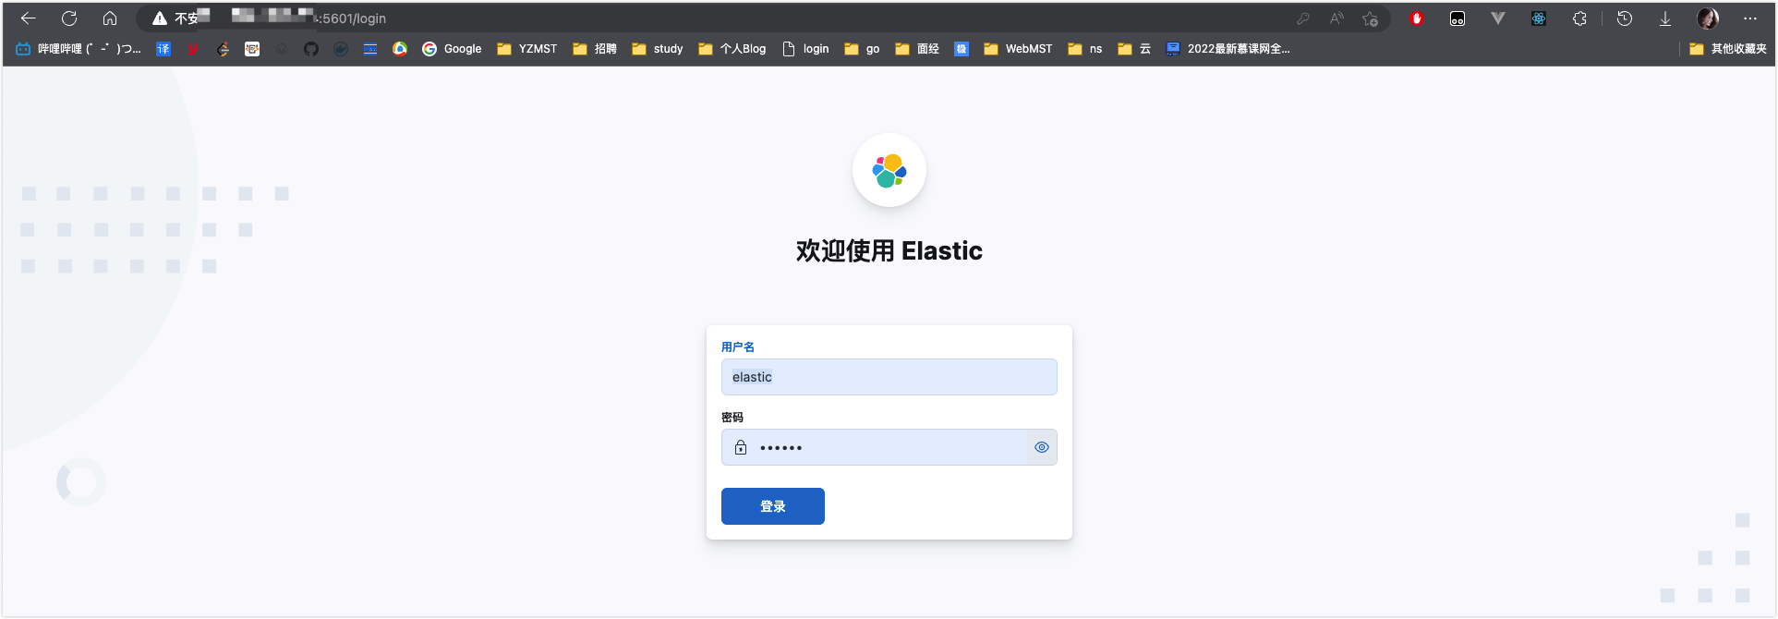Expand the go bookmark folder
This screenshot has width=1778, height=619.
[x=862, y=49]
